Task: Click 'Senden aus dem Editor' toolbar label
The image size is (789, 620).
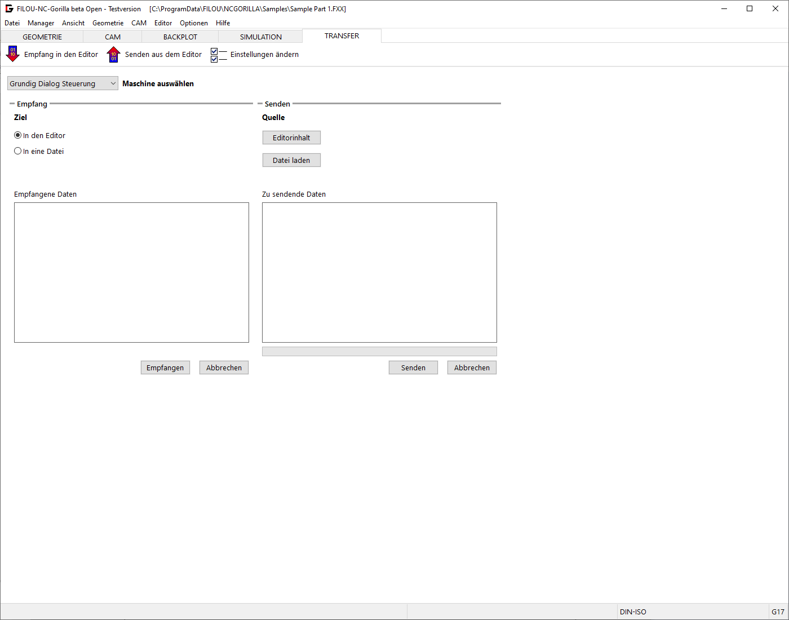Action: click(x=163, y=55)
